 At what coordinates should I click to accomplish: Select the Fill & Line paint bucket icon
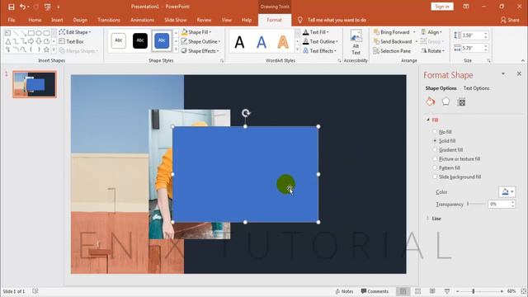click(x=431, y=101)
